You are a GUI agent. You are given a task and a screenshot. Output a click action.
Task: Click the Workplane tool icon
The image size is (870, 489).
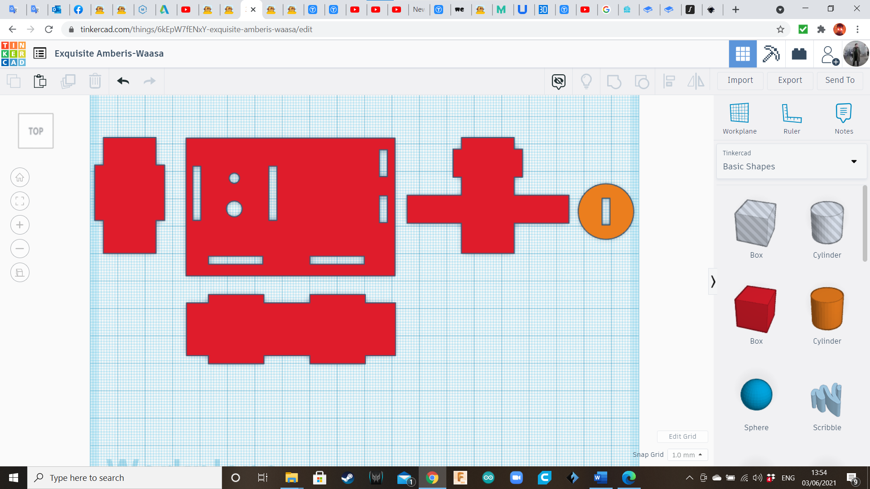tap(739, 113)
